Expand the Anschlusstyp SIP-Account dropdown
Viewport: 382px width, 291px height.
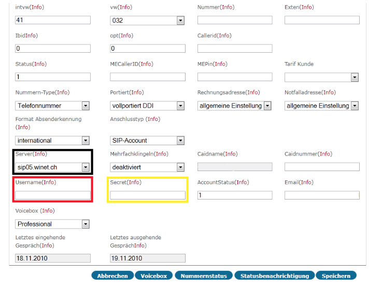pos(147,141)
